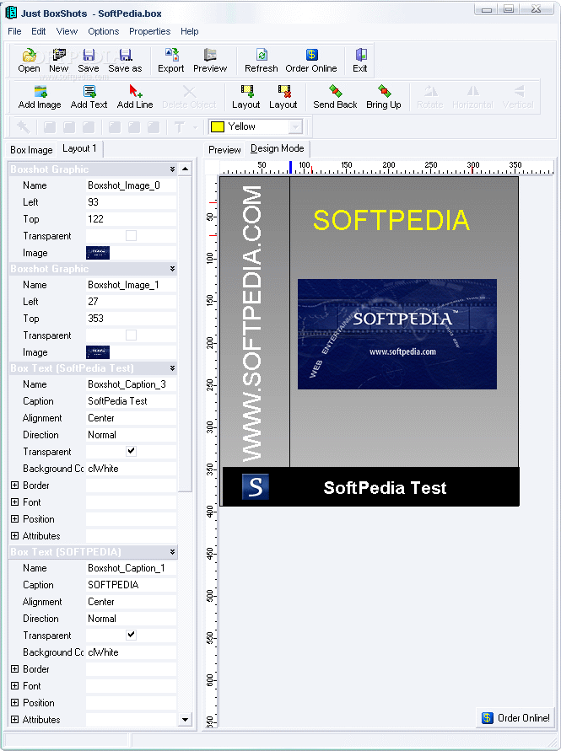Click the Vertical flip icon
This screenshot has width=561, height=751.
(518, 97)
